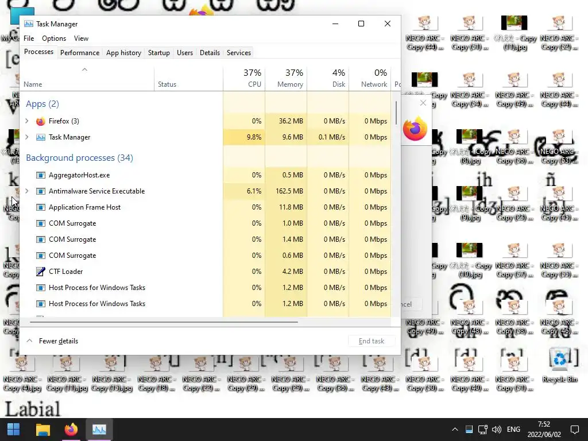Select NECO ARC - Copy (18) desktop icon
588x441 pixels.
pos(156,374)
